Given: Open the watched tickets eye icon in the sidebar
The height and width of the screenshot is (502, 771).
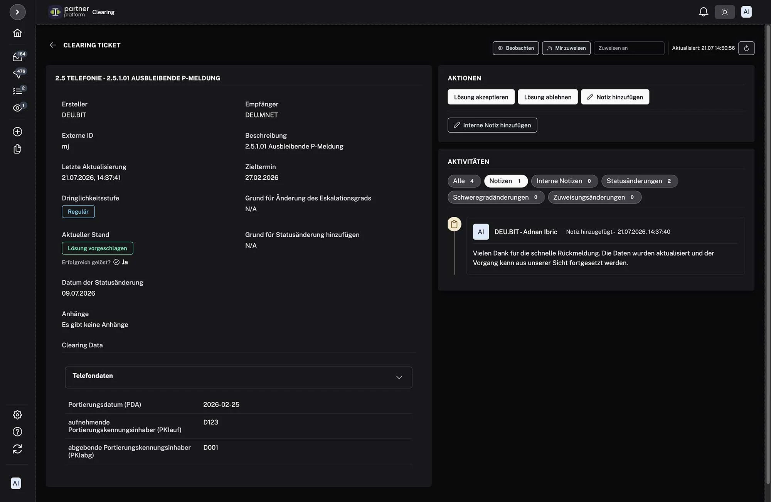Looking at the screenshot, I should [x=18, y=108].
